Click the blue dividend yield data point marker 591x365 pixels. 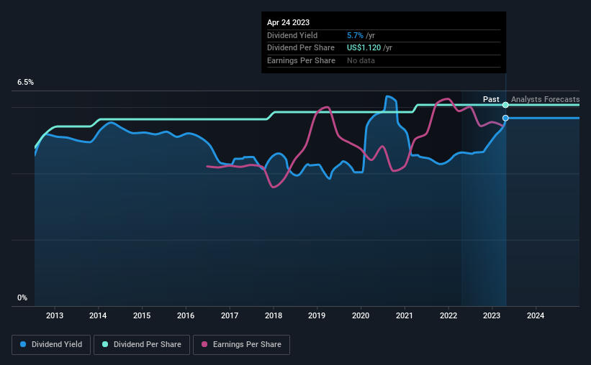pos(505,118)
